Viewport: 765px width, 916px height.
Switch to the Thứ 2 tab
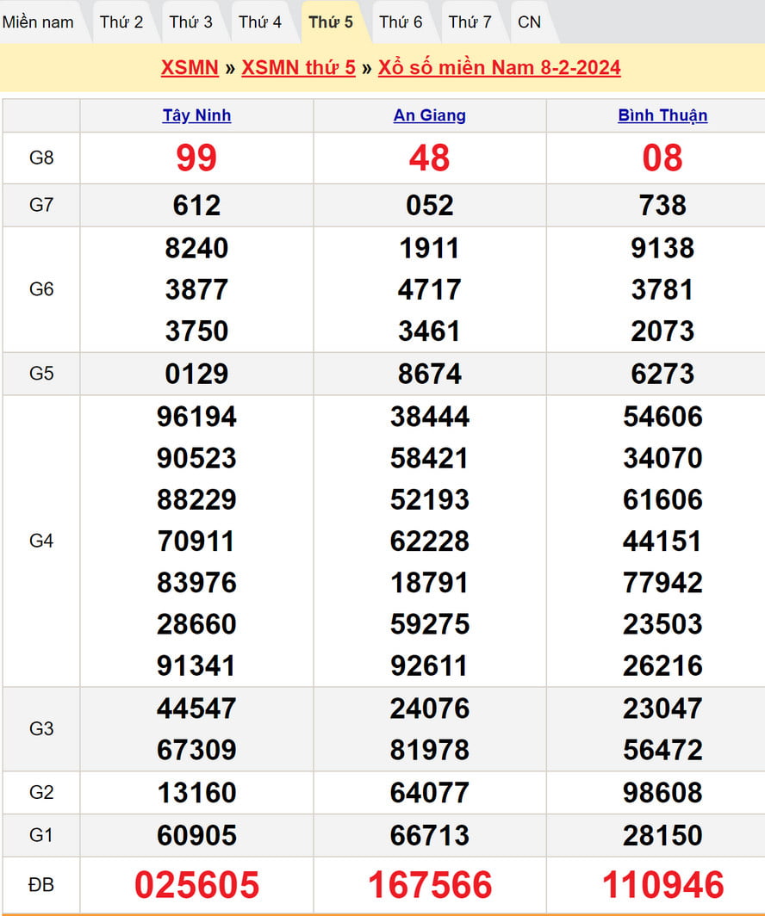(121, 22)
